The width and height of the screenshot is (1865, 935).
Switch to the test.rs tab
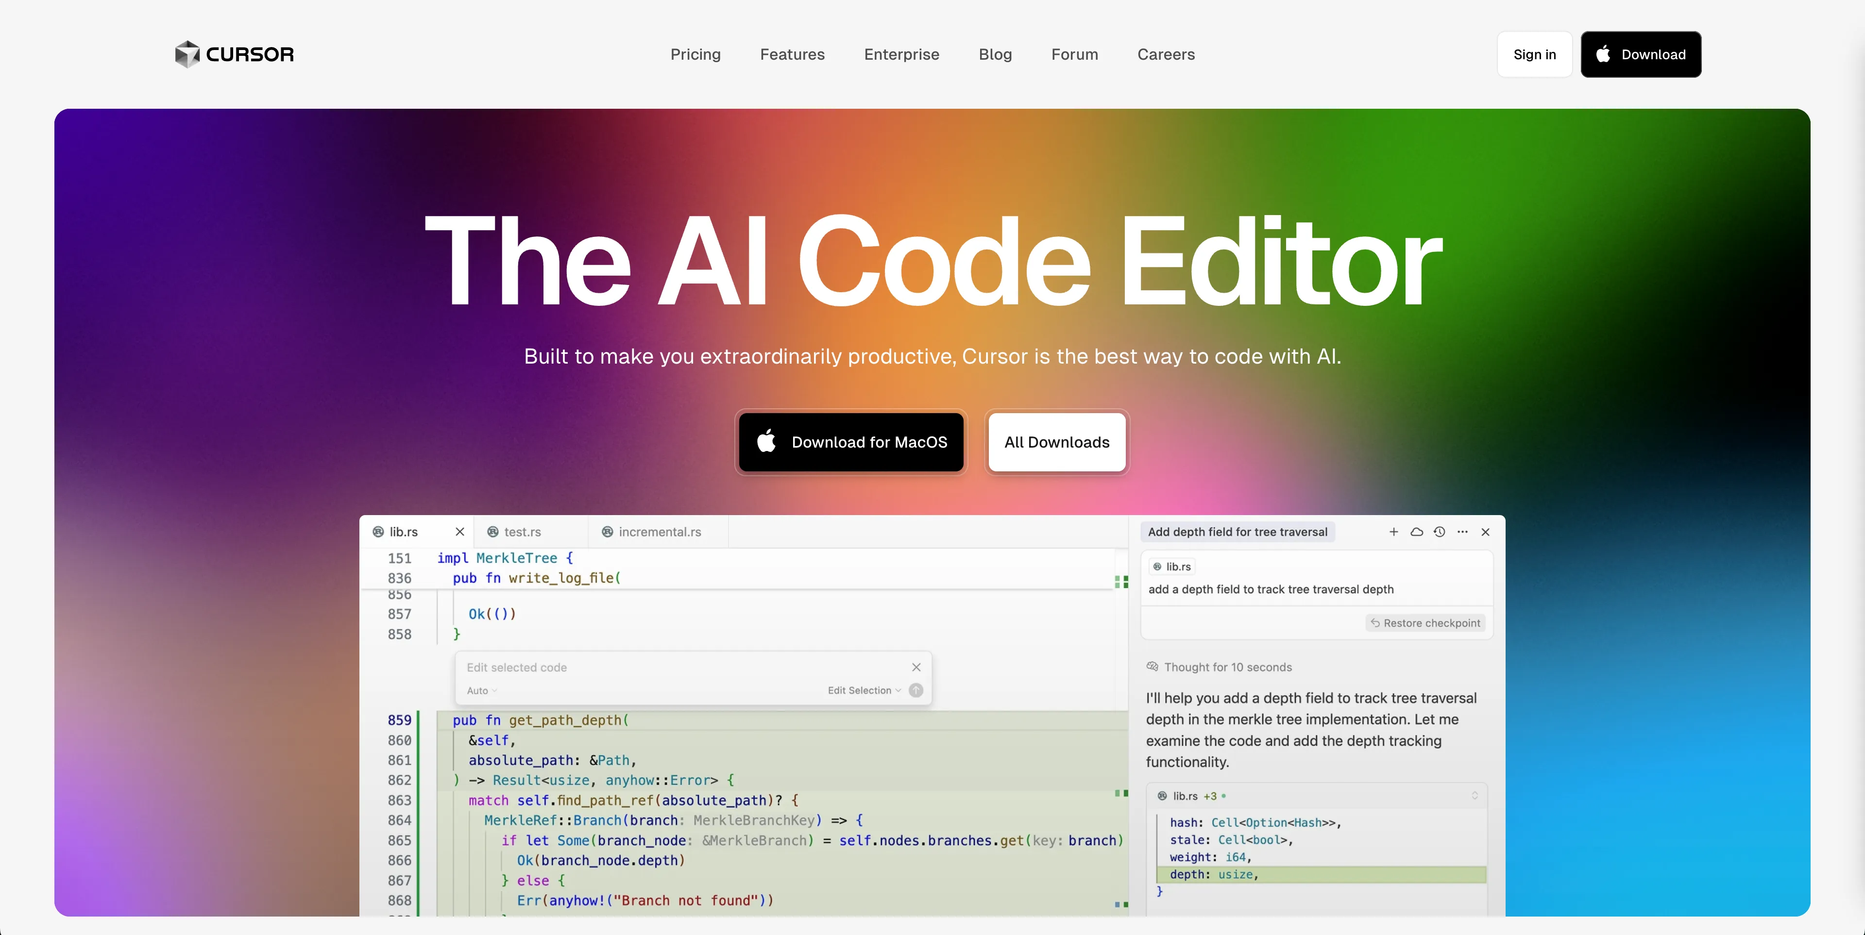click(521, 532)
